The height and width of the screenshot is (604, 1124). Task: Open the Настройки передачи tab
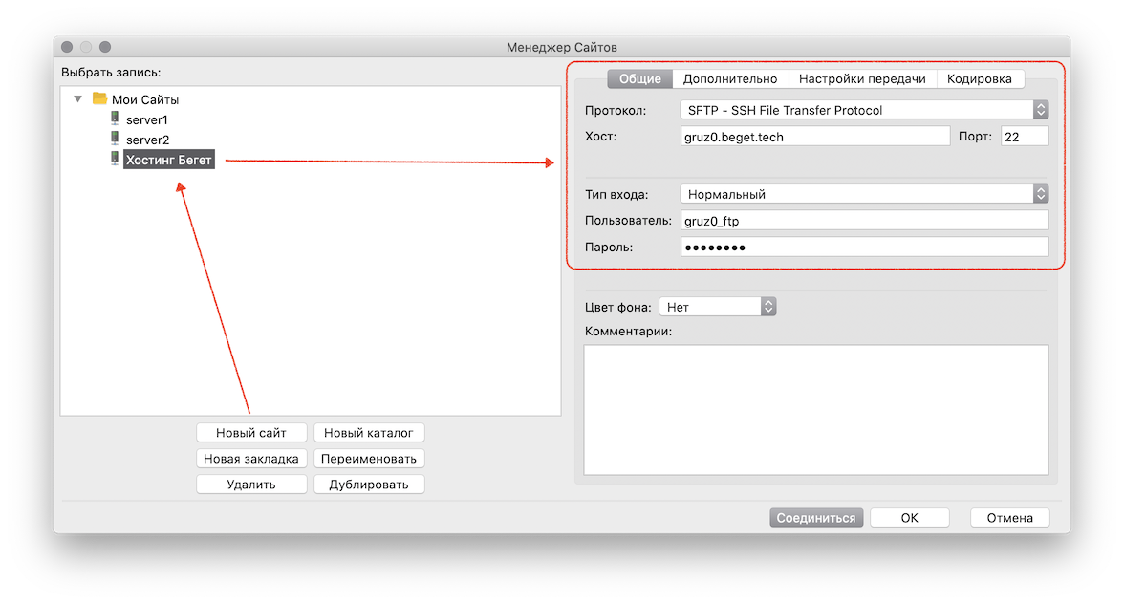(x=862, y=78)
